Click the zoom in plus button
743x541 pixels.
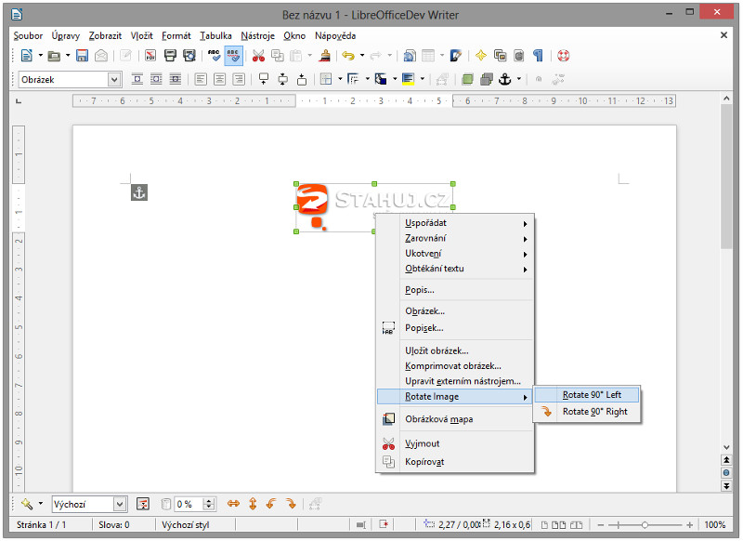click(x=689, y=525)
